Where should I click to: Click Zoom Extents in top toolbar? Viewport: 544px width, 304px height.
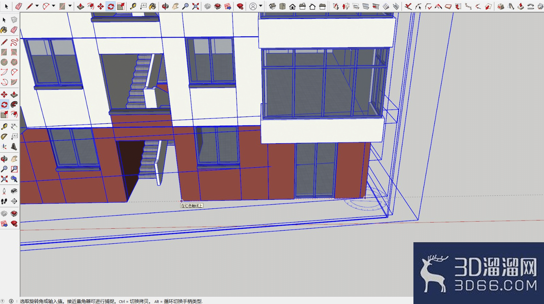(x=195, y=6)
